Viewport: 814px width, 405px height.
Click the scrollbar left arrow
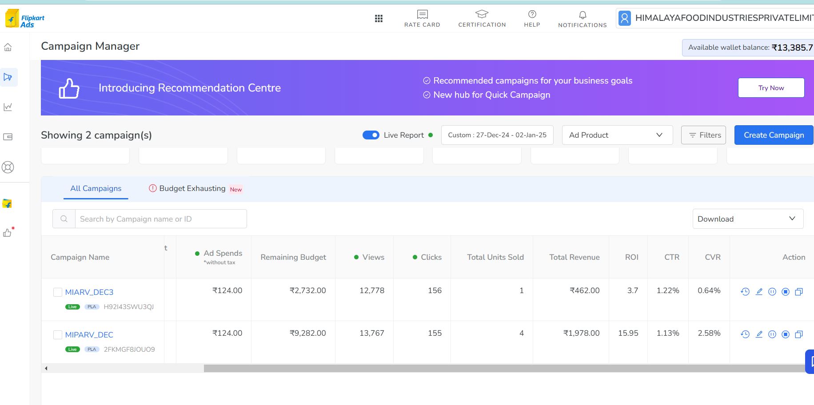(x=46, y=368)
